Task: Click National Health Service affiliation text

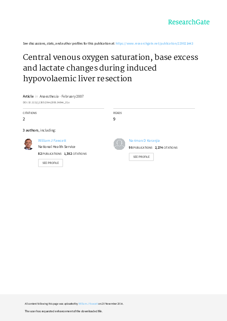Action: point(57,146)
